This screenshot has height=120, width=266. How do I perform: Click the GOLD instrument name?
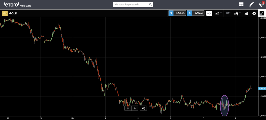coord(13,13)
